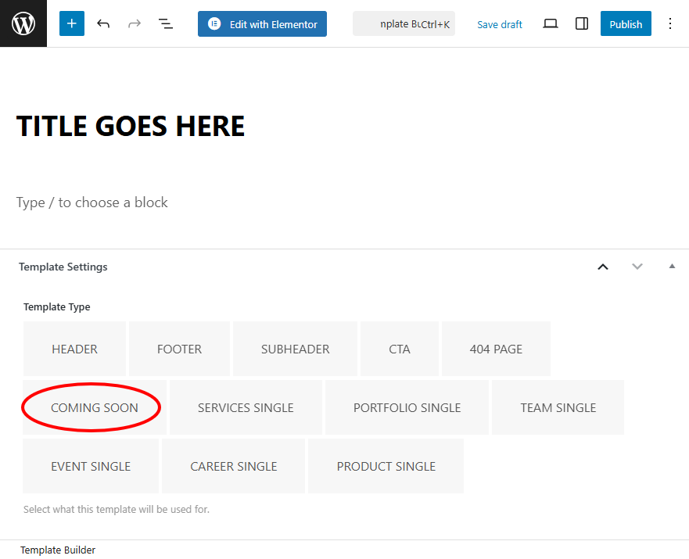
Task: Select the PORTFOLIO SINGLE template option
Action: (x=407, y=407)
